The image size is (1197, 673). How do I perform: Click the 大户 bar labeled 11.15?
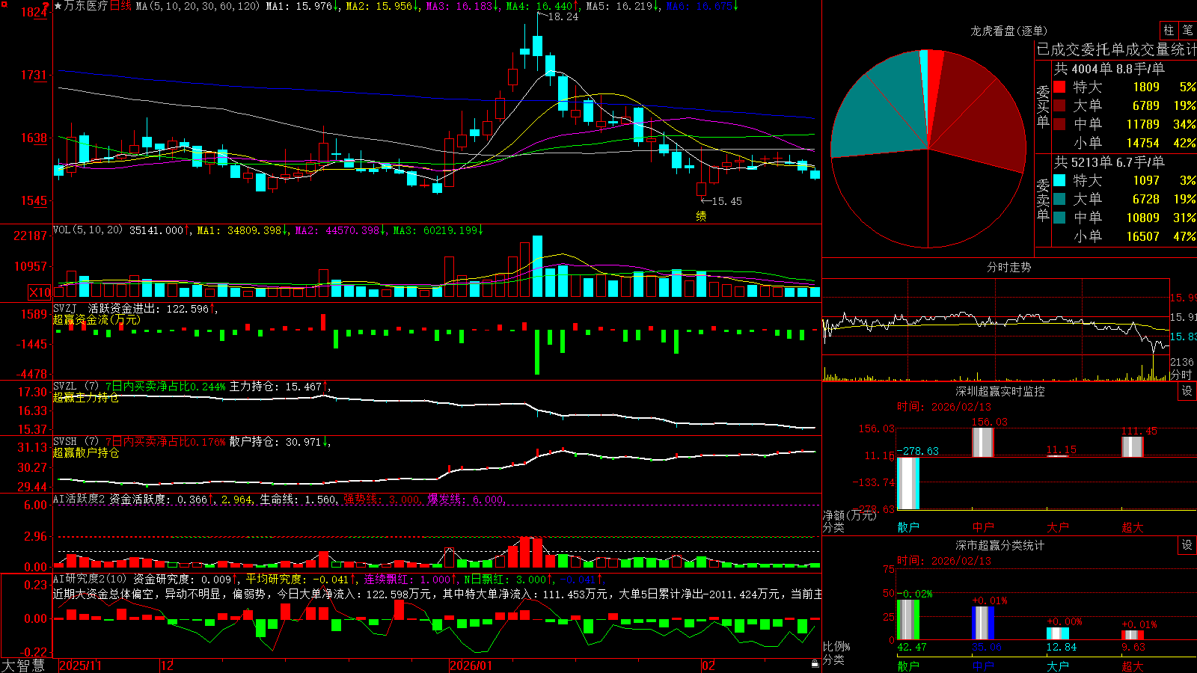1058,455
